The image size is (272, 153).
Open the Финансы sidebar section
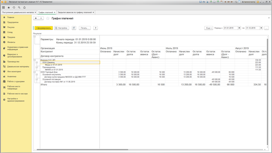click(x=11, y=42)
